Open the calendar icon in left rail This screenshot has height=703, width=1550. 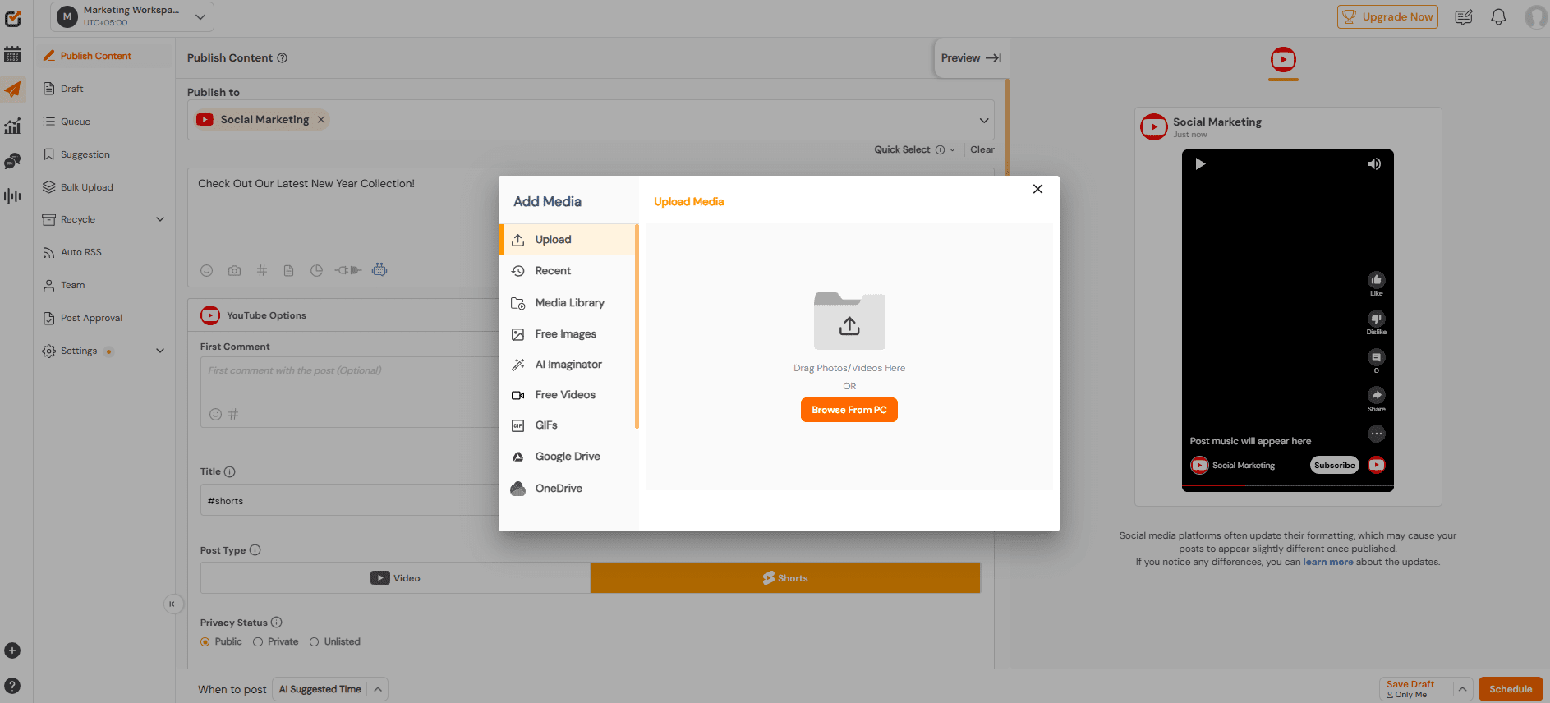pos(12,55)
